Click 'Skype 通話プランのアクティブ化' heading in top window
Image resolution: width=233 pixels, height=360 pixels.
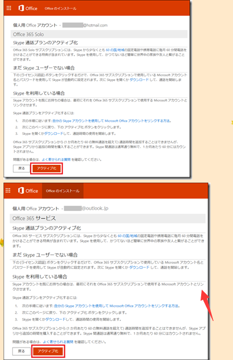[x=45, y=43]
